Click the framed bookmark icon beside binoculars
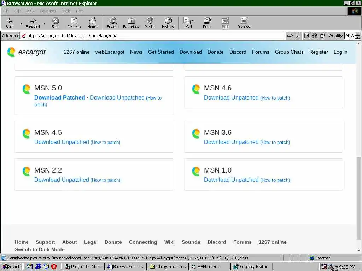This screenshot has width=362, height=271. [307, 36]
